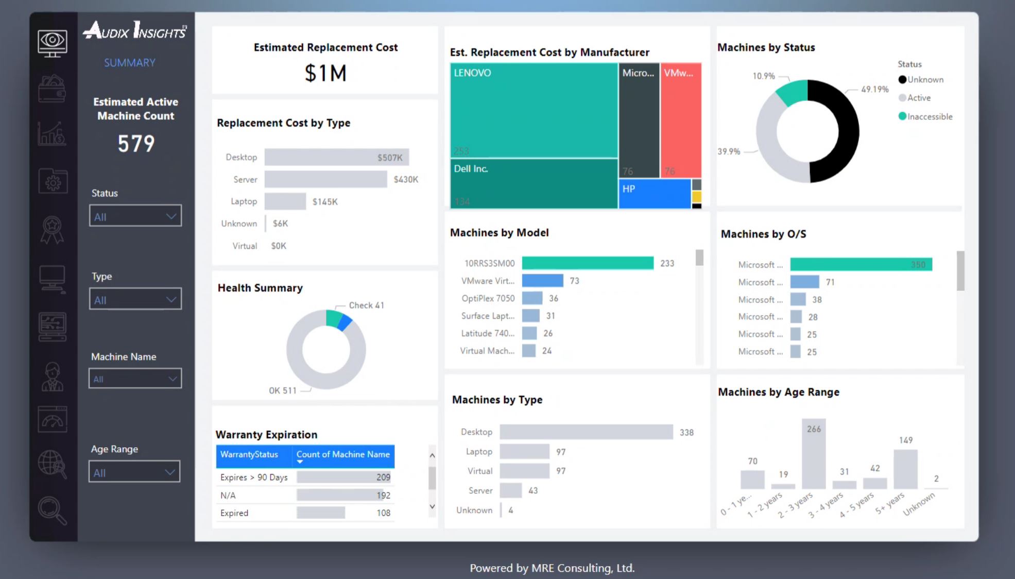Click the $1M replacement cost value

325,73
